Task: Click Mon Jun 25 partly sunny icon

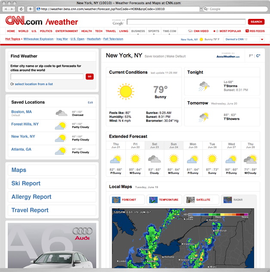Action: (x=193, y=159)
